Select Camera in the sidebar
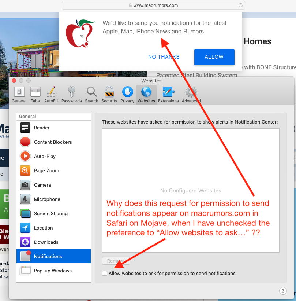This screenshot has width=296, height=301. click(54, 185)
